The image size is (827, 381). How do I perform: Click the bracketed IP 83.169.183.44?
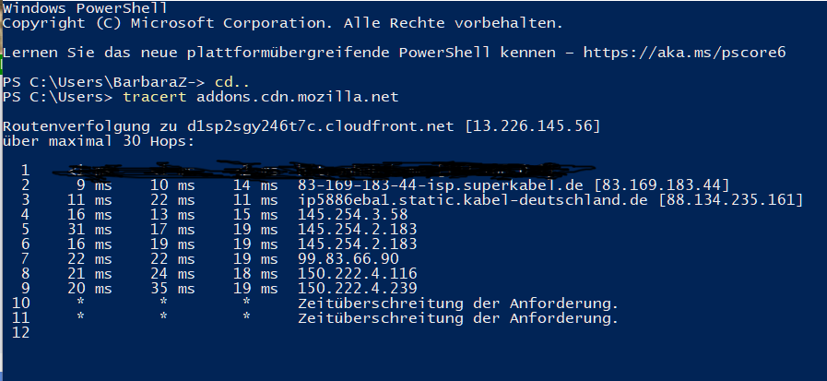[x=662, y=185]
